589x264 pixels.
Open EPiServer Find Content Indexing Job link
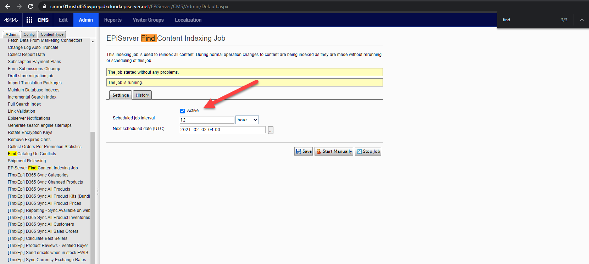click(x=43, y=168)
